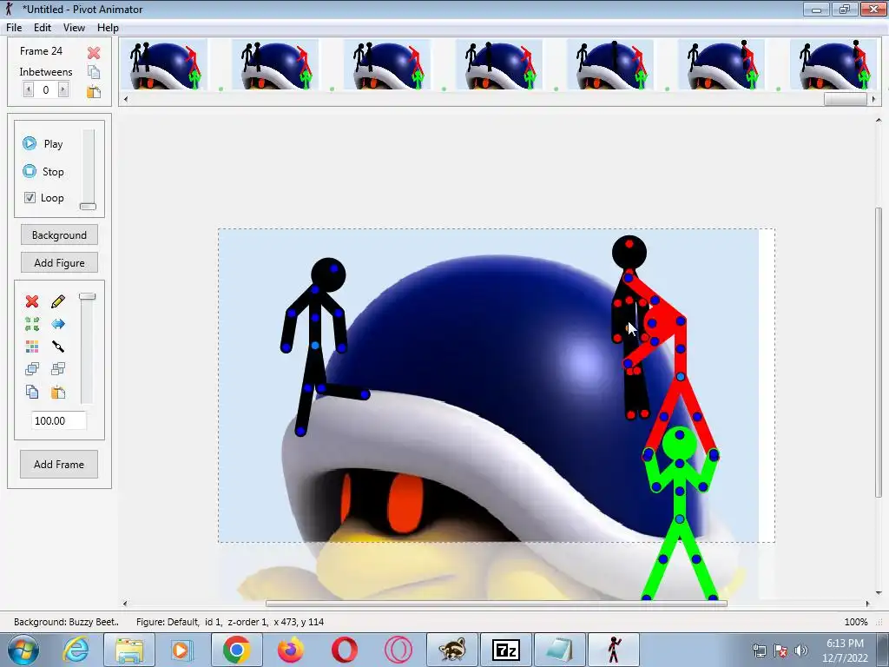The width and height of the screenshot is (889, 667).
Task: Click the playback speed slider handle
Action: pyautogui.click(x=88, y=207)
